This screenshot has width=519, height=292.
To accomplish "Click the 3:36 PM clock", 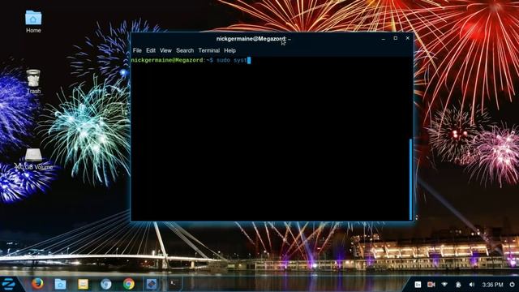I will click(x=492, y=285).
